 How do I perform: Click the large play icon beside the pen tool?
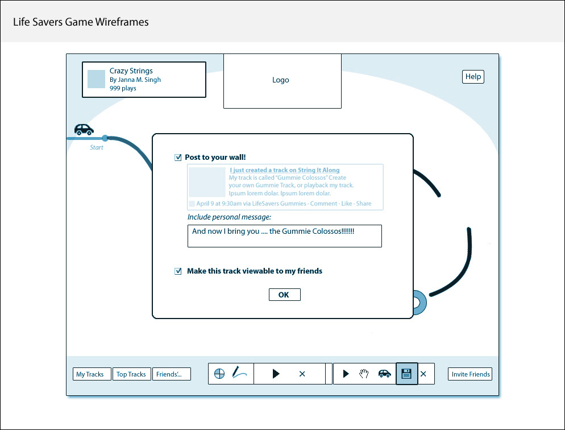(x=276, y=374)
